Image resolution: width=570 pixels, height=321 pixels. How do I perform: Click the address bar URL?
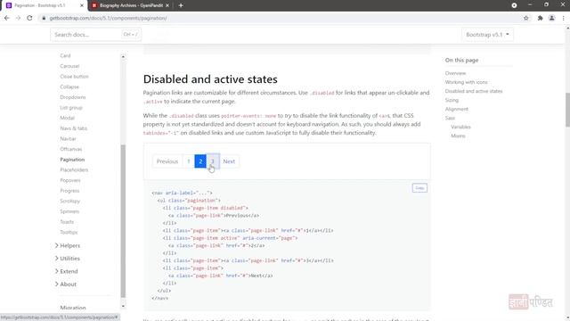tap(108, 18)
